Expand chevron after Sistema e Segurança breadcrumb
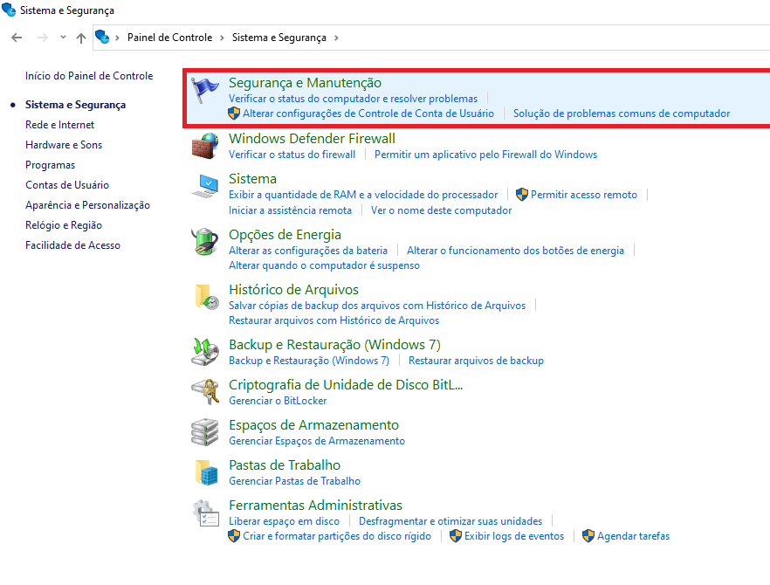Screen dimensions: 770x585 pos(336,38)
